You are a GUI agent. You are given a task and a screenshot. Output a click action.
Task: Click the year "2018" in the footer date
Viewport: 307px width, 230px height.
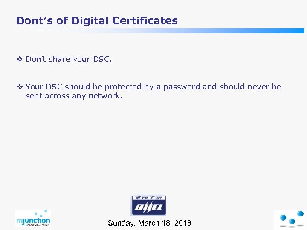[183, 223]
